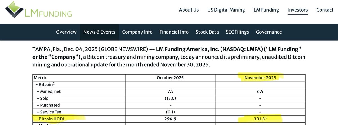The height and width of the screenshot is (125, 338).
Task: Click the October 2025 column header
Action: pyautogui.click(x=170, y=77)
